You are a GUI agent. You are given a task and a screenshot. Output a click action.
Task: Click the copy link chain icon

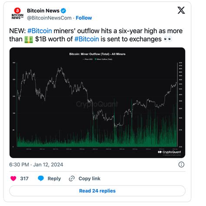pos(72,179)
